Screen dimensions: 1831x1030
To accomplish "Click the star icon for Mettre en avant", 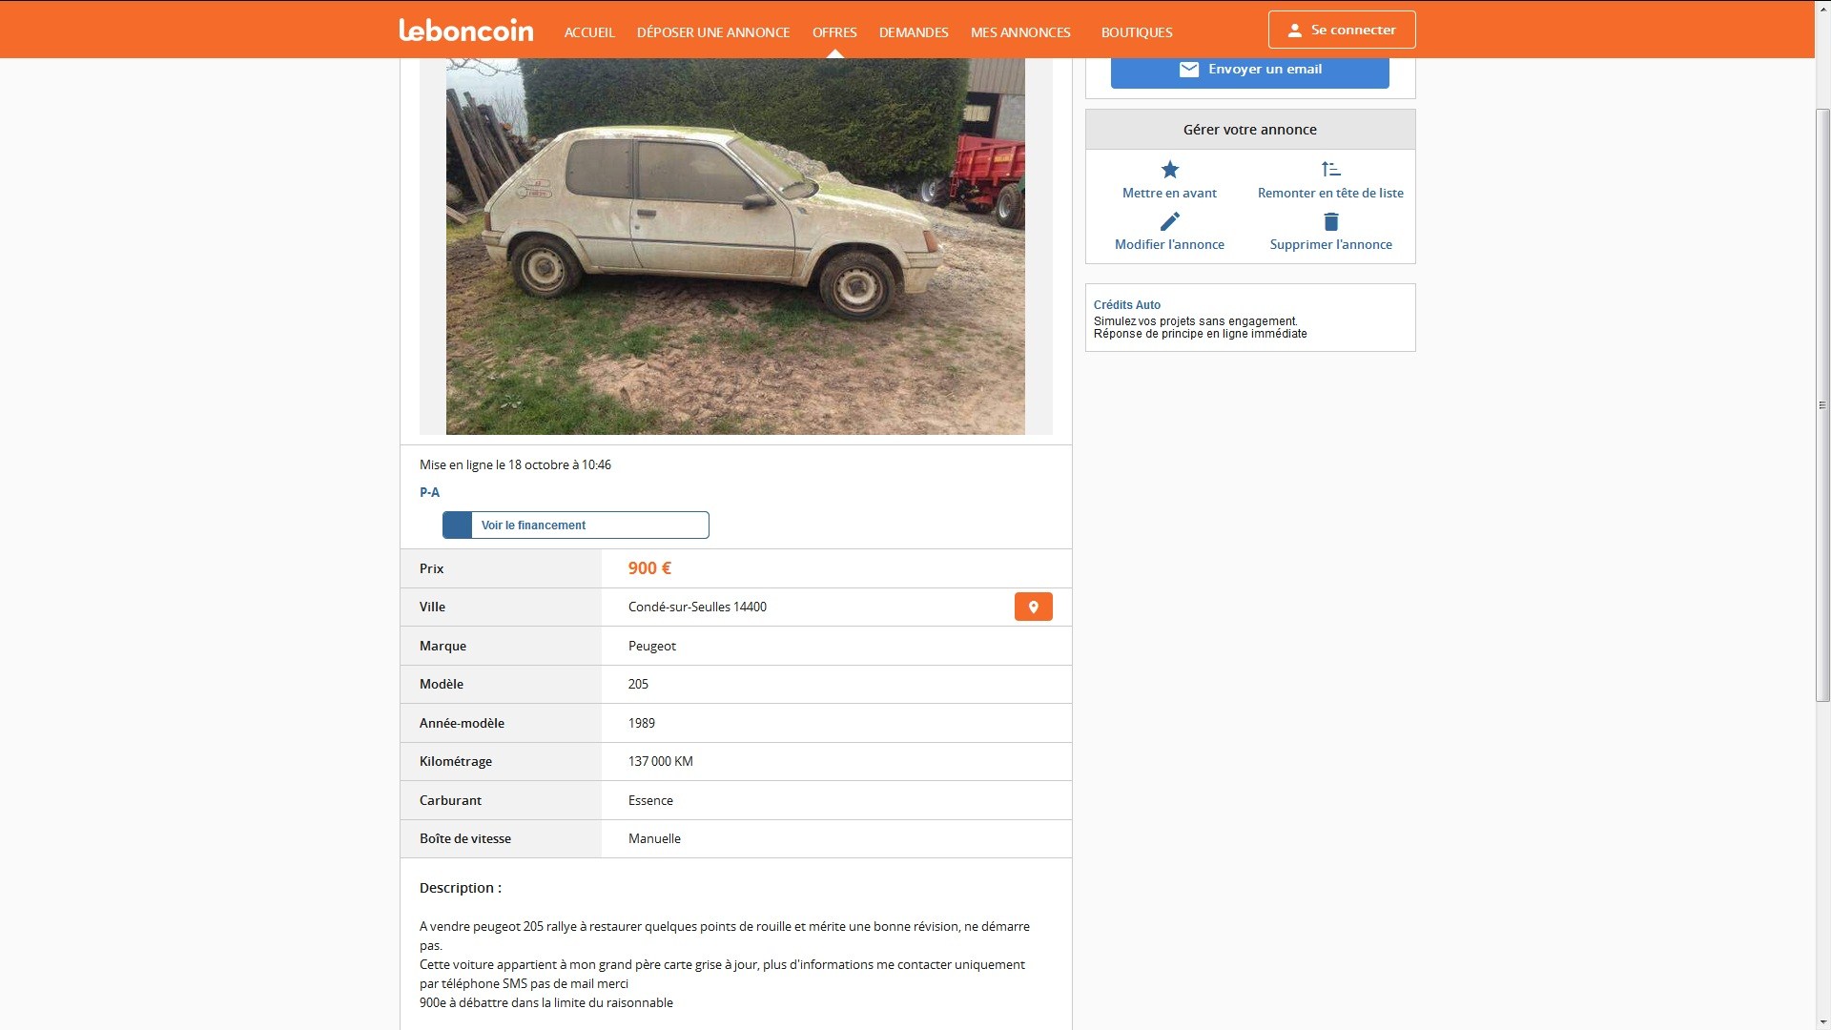I will tap(1169, 170).
